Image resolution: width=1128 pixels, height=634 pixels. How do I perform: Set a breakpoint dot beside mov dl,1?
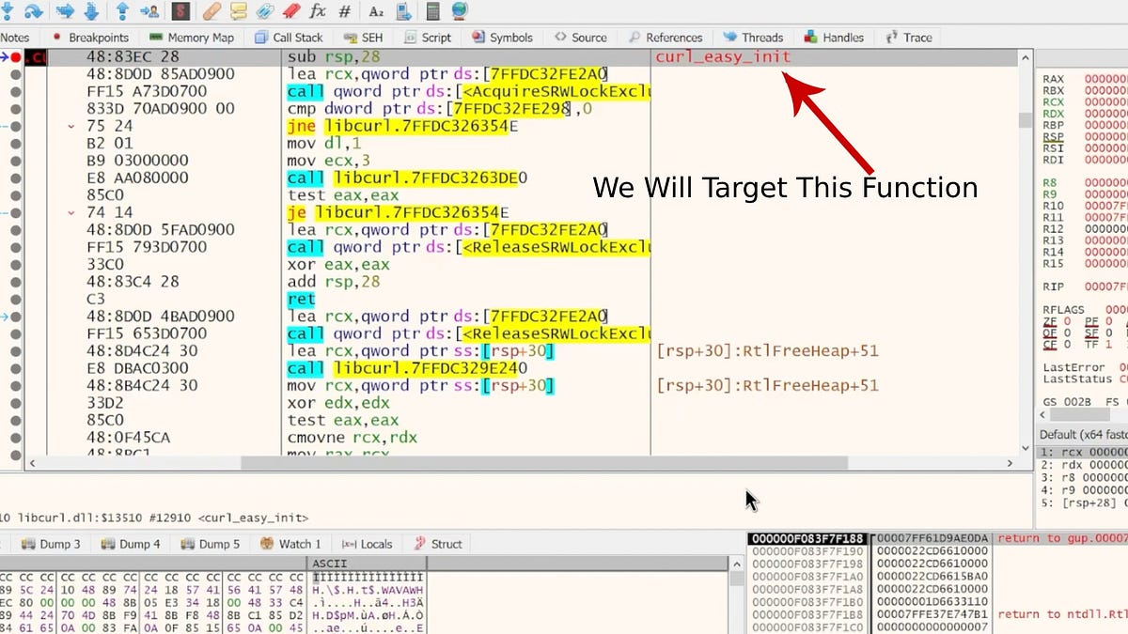pos(15,144)
